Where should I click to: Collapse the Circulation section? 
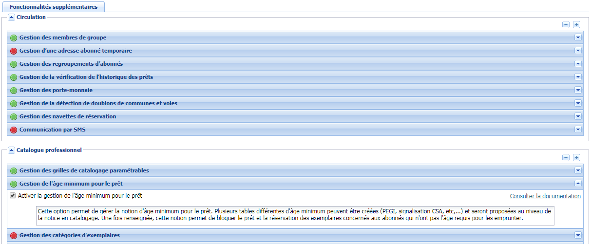pos(12,18)
